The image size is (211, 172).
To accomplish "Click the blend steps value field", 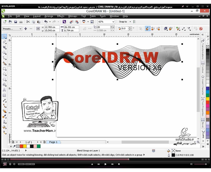I will pos(103,27).
